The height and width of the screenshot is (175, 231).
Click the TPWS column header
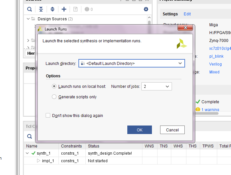[x=208, y=146]
